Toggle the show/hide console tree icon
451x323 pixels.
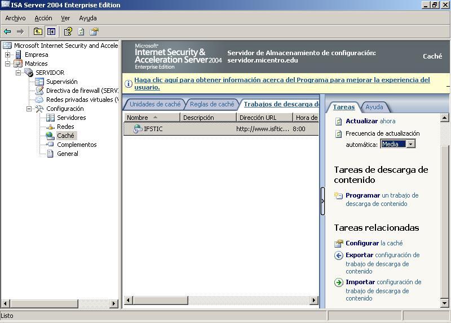point(51,32)
